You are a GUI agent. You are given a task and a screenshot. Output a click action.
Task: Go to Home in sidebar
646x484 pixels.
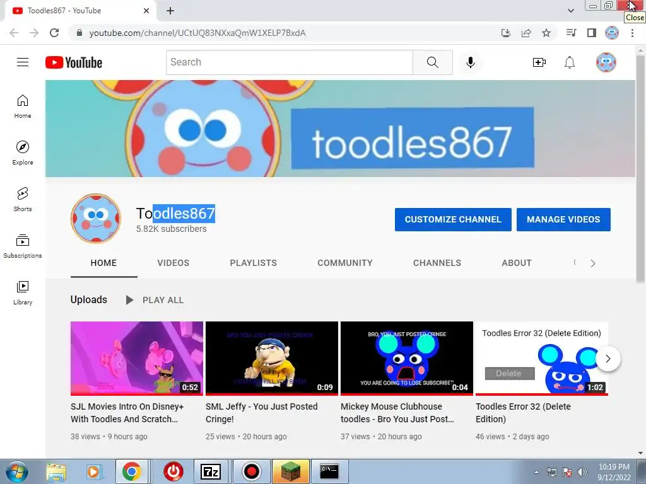coord(23,106)
